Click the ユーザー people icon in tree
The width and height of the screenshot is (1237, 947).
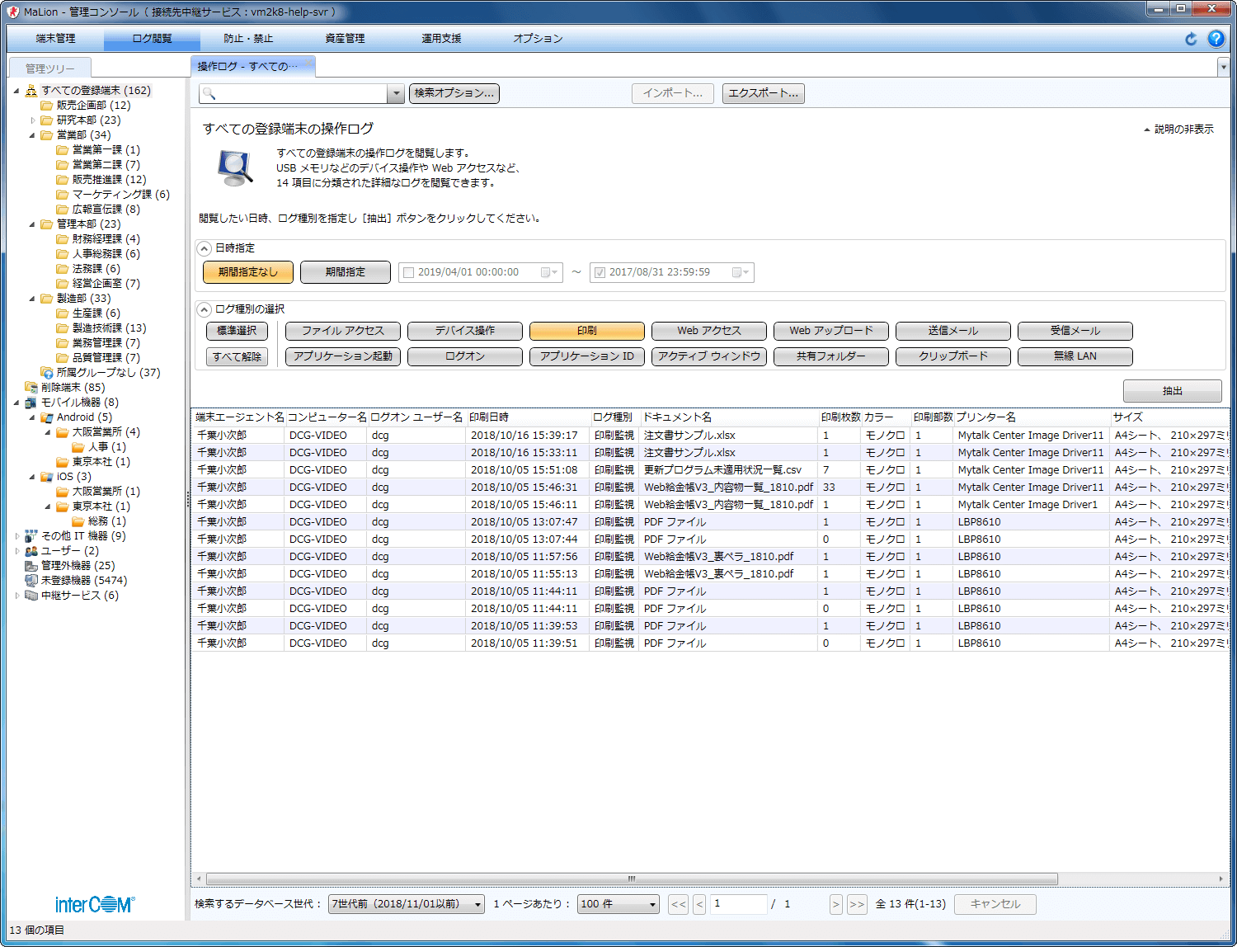(31, 551)
